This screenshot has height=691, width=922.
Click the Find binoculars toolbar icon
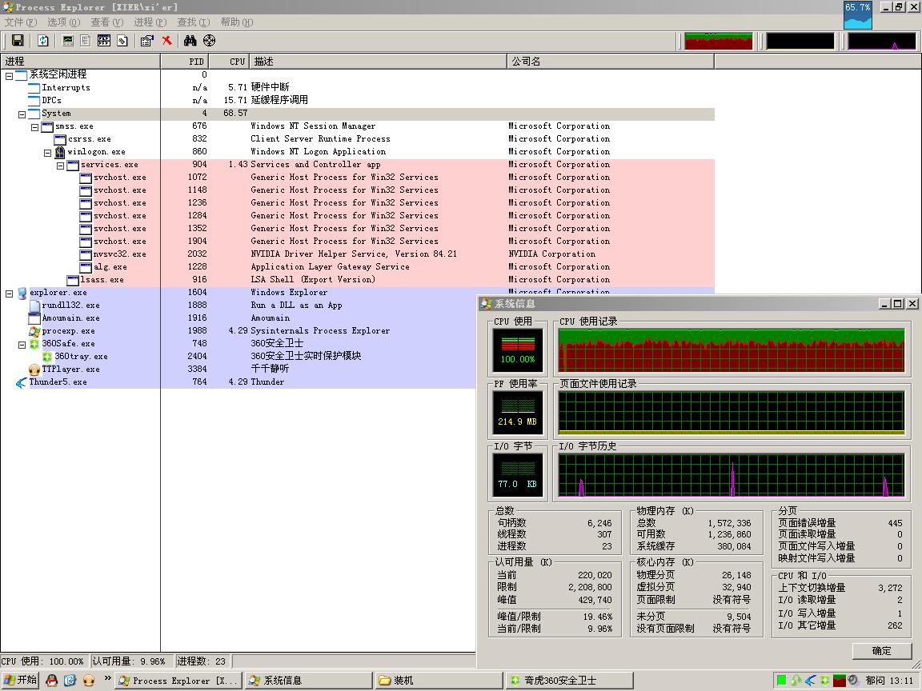tap(190, 41)
